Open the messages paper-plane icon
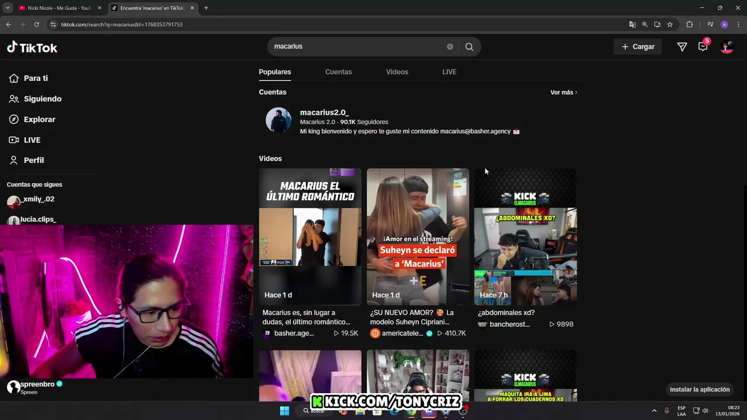This screenshot has height=420, width=747. [682, 47]
